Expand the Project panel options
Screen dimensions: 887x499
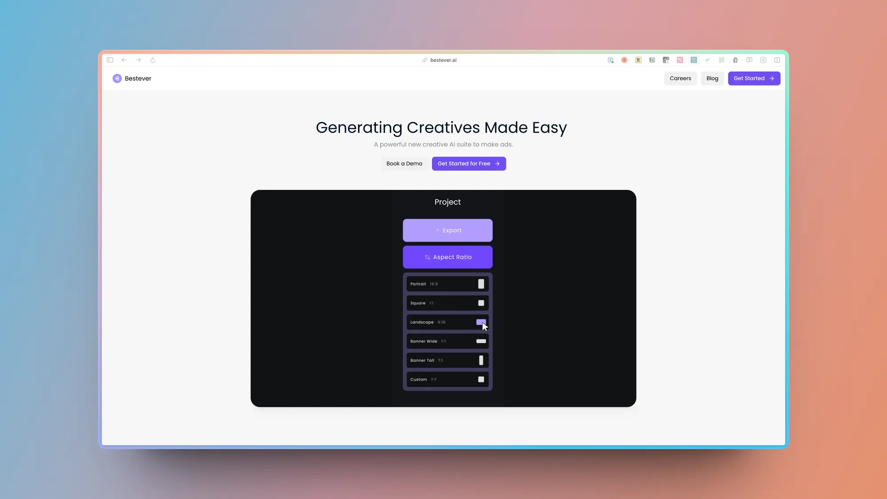pos(447,256)
